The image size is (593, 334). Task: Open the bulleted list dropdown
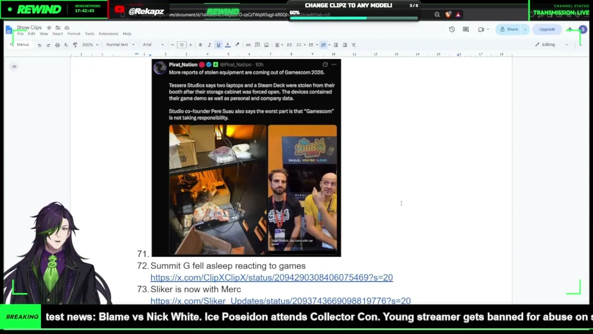313,45
